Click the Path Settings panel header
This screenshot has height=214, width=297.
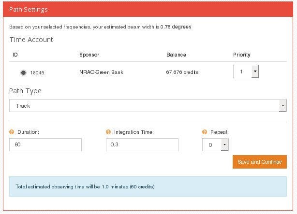pos(148,10)
